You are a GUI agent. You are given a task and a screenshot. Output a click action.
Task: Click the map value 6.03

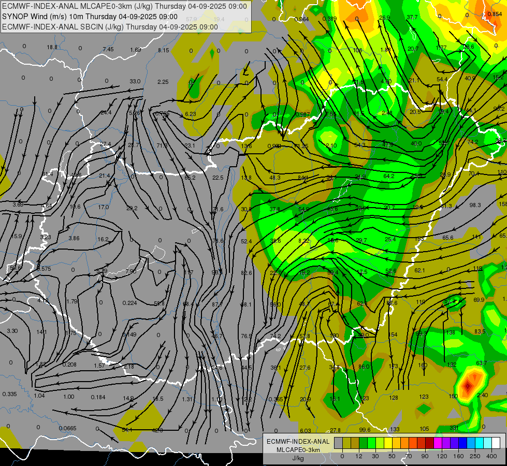point(306,431)
